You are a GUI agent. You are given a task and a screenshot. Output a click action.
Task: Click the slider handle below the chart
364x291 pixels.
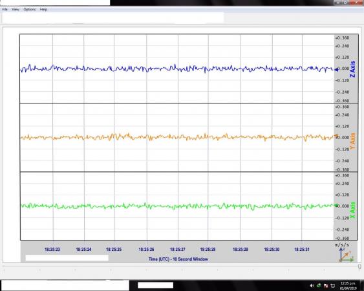click(359, 266)
